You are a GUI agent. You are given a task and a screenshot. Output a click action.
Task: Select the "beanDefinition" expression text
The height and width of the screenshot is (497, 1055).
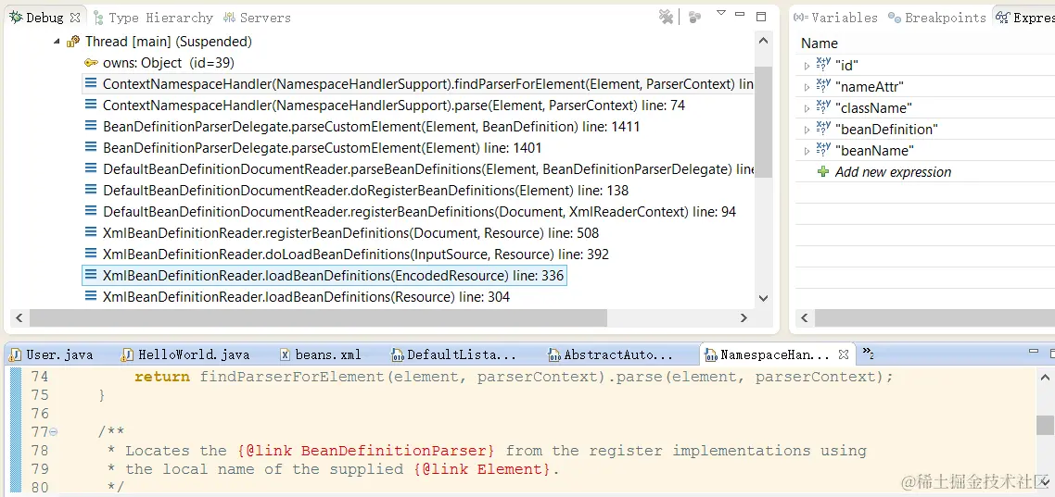tap(887, 130)
